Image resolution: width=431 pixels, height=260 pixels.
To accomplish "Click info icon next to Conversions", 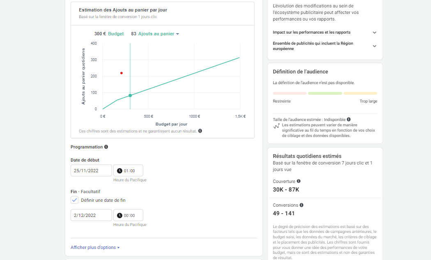I will point(302,205).
